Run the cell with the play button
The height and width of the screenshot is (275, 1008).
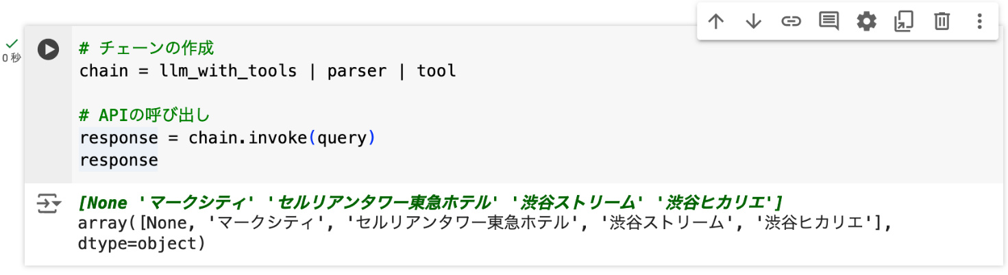pos(48,50)
